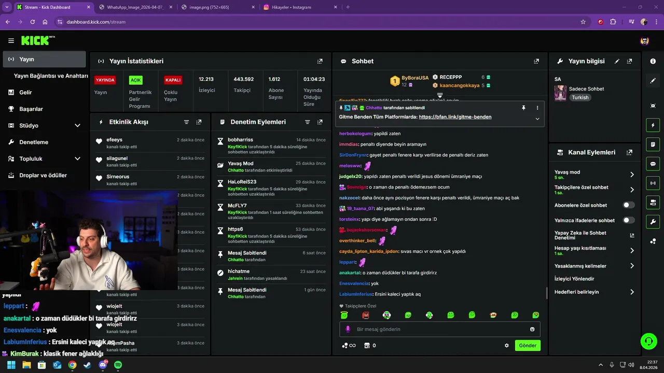Collapse the chat leaderboard handle
The height and width of the screenshot is (373, 664).
(440, 95)
